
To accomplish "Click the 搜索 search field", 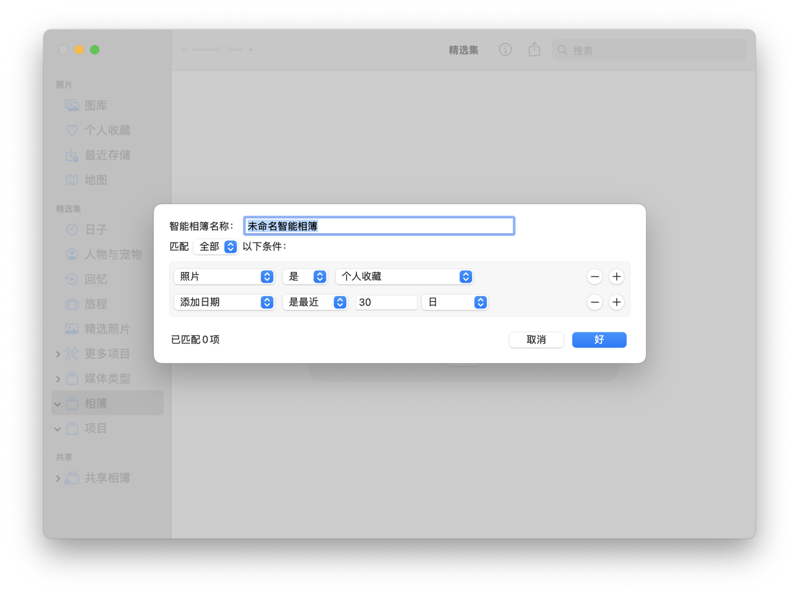I will tap(649, 50).
